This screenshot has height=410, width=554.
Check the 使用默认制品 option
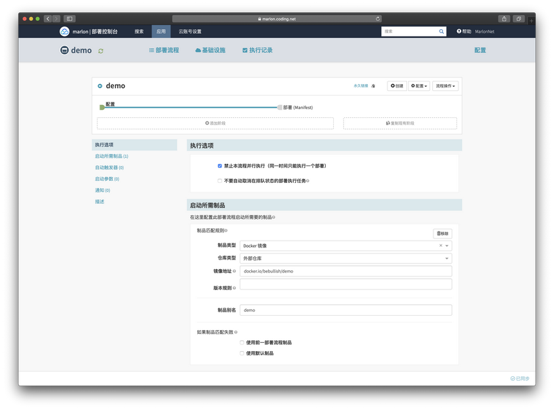click(x=242, y=353)
